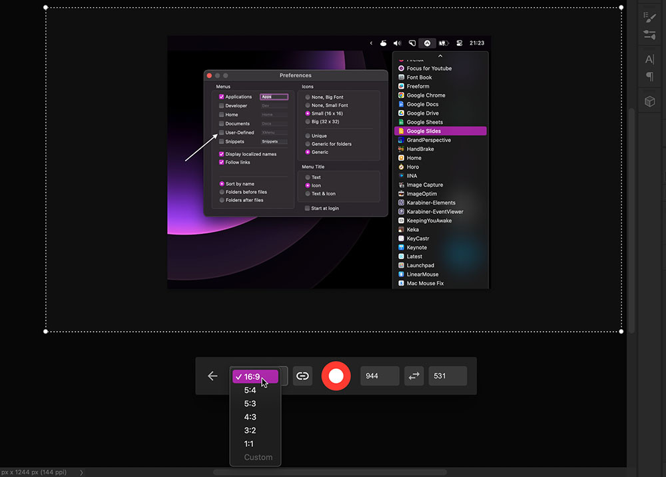The height and width of the screenshot is (477, 666).
Task: Click the HandBrake icon in app list
Action: click(401, 149)
